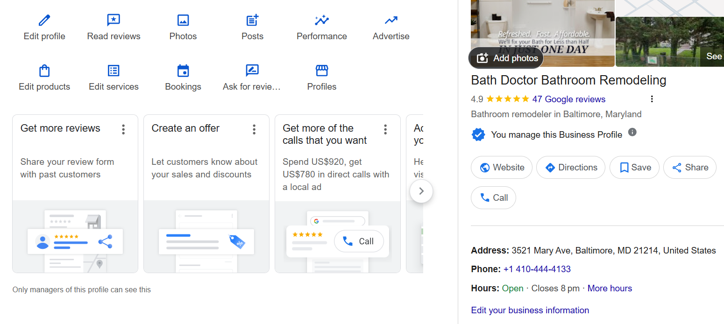Open the 47 Google reviews link

pos(568,99)
